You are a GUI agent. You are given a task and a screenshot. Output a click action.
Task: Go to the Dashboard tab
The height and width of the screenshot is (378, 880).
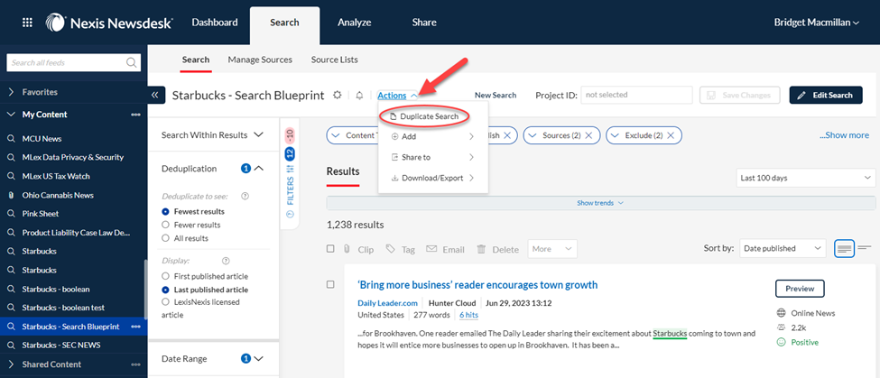(x=215, y=23)
